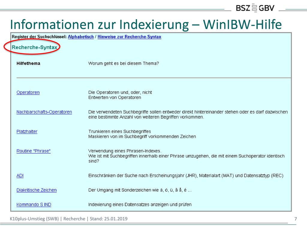The image size is (307, 230).
Task: Select text 'Trunkieren eines Suchbegriffes'
Action: pyautogui.click(x=120, y=131)
